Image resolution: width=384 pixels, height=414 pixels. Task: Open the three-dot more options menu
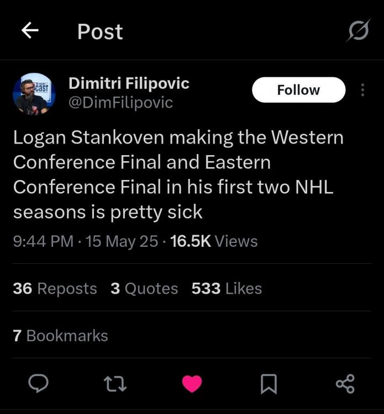(362, 90)
